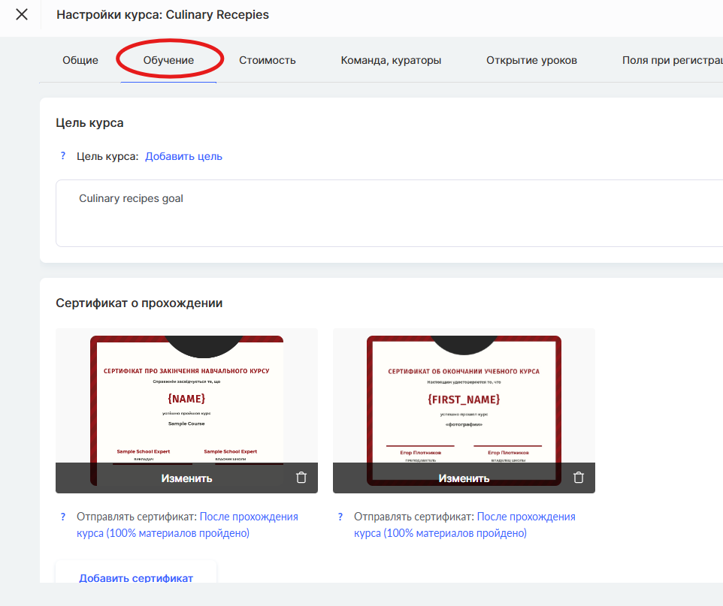Click help icon under the first certificate
The image size is (723, 606).
(x=63, y=517)
